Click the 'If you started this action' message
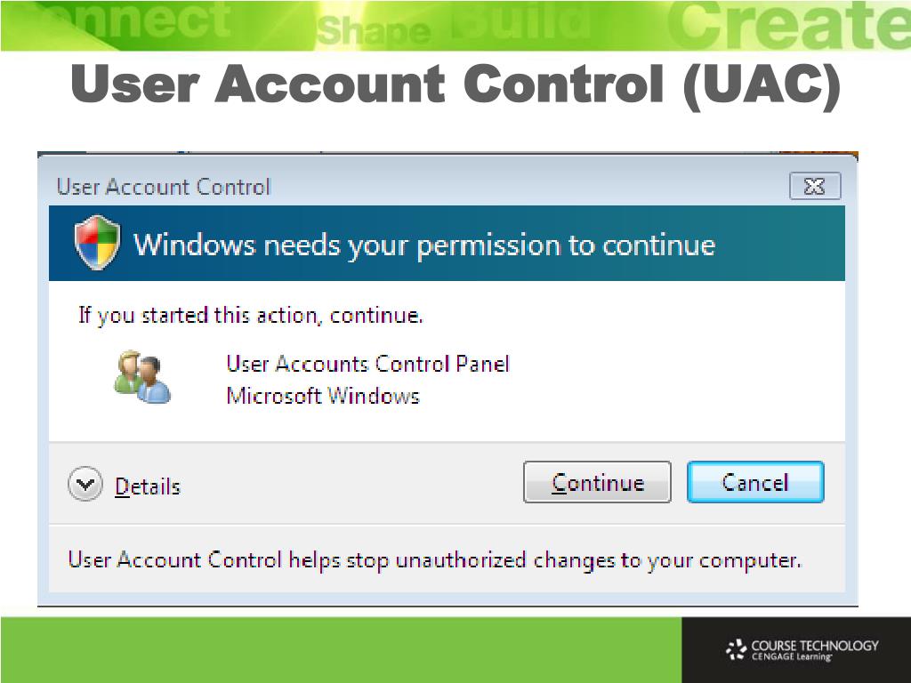Viewport: 911px width, 683px height. click(x=251, y=316)
